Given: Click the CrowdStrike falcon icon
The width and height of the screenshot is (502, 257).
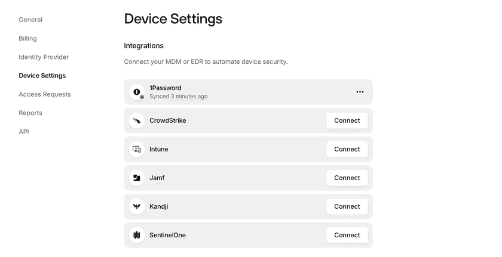Looking at the screenshot, I should (137, 120).
